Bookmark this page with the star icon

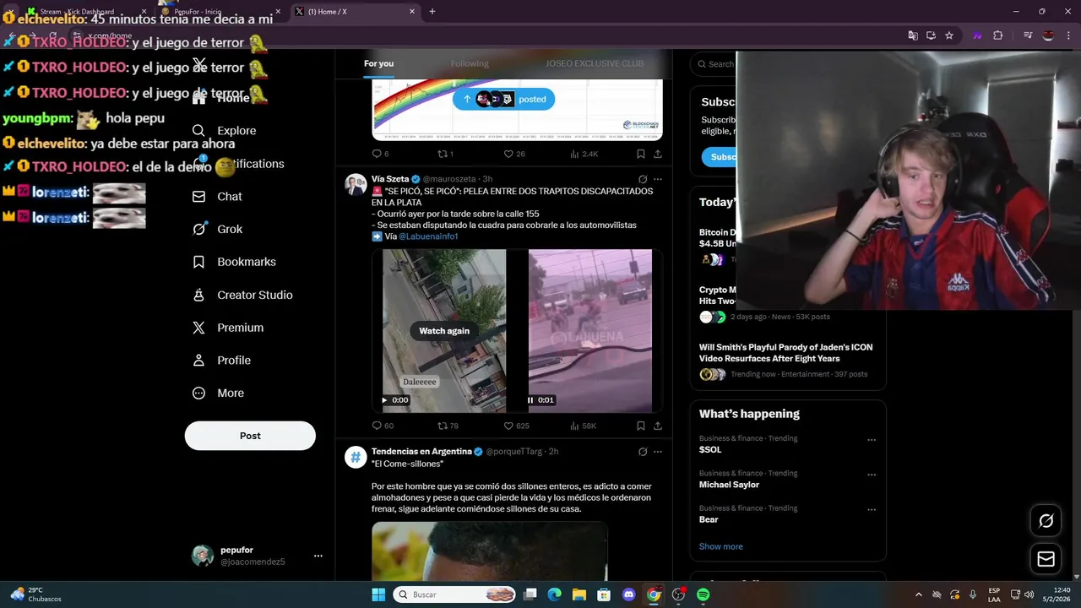pyautogui.click(x=949, y=35)
